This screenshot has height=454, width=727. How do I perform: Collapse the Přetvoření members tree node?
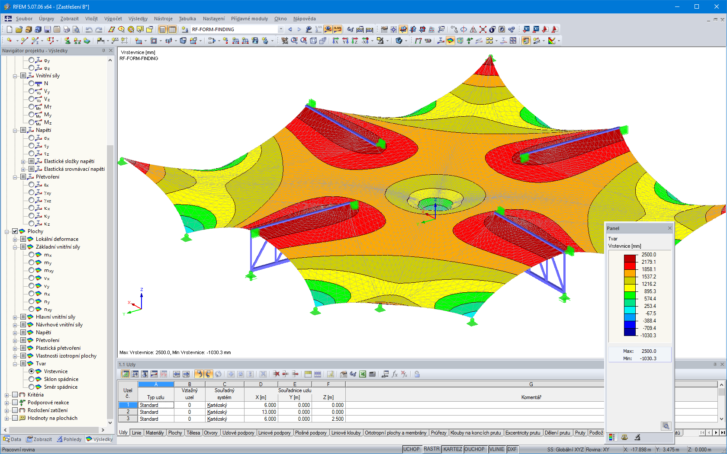[15, 177]
